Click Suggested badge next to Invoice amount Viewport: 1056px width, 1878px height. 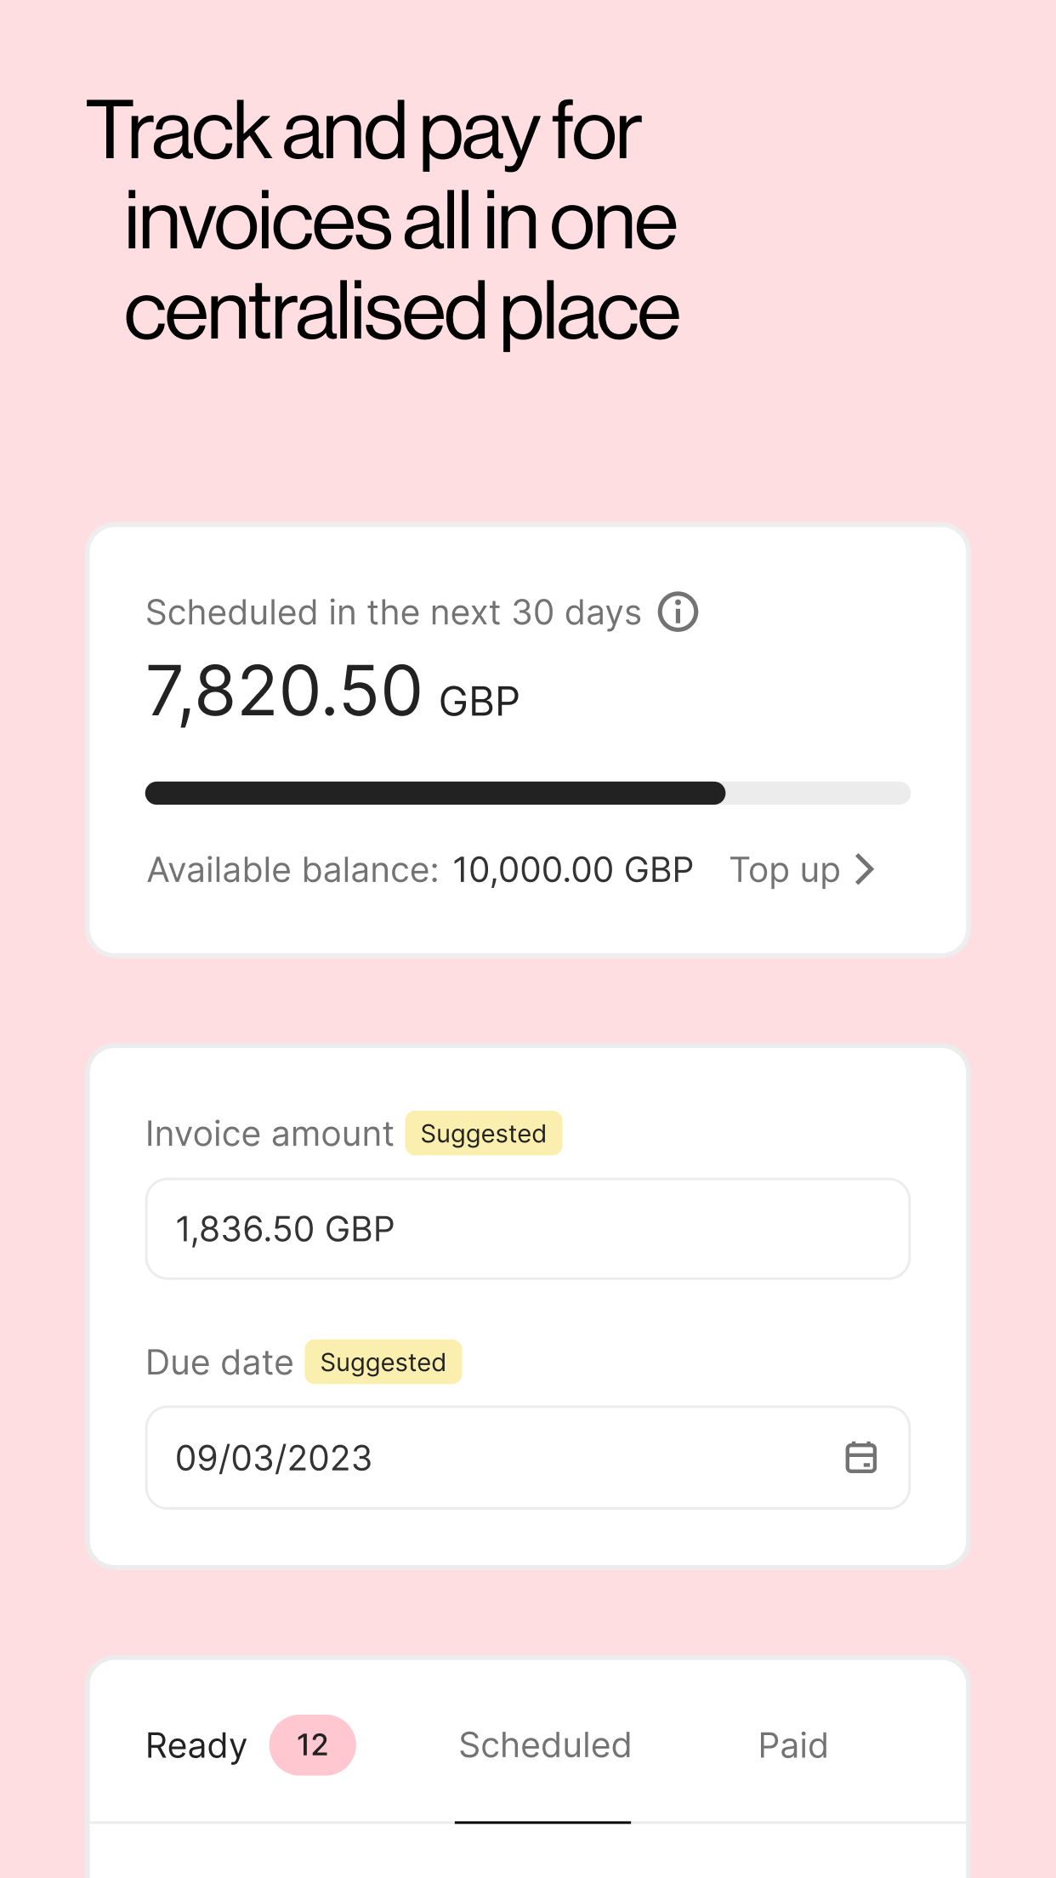click(483, 1134)
